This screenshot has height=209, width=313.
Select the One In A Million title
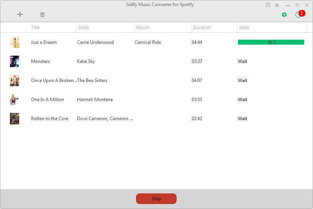[x=47, y=100]
